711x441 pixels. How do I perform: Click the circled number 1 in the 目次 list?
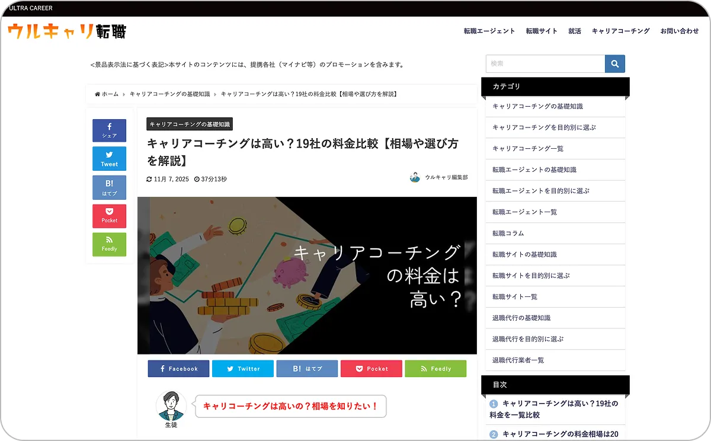pyautogui.click(x=495, y=402)
